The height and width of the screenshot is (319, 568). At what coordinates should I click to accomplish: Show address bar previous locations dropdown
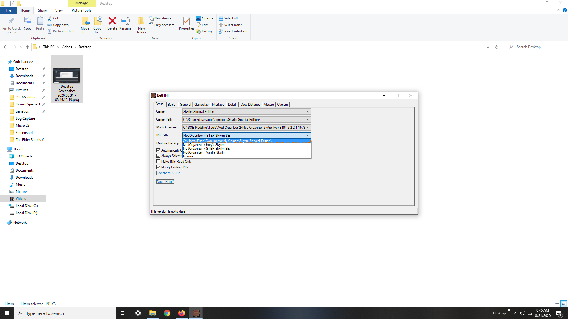point(488,47)
